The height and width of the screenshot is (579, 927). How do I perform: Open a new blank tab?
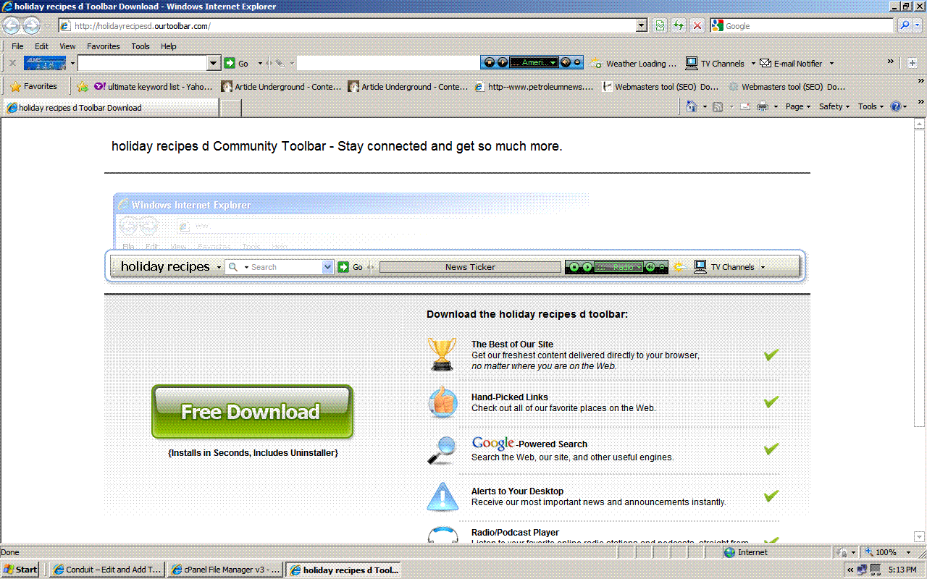tap(230, 108)
